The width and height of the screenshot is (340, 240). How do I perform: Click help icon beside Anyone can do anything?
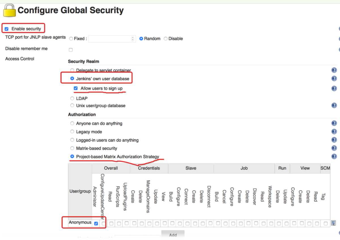pyautogui.click(x=334, y=123)
